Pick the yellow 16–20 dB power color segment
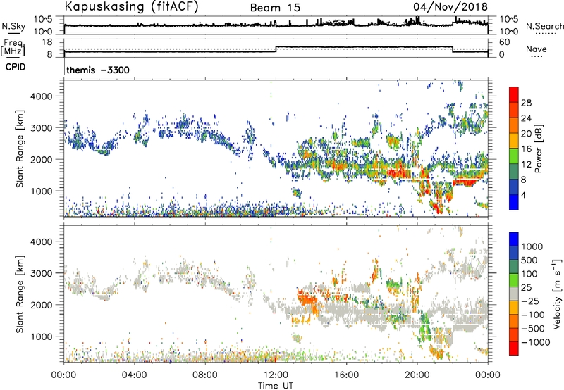564x390 pixels. (514, 141)
